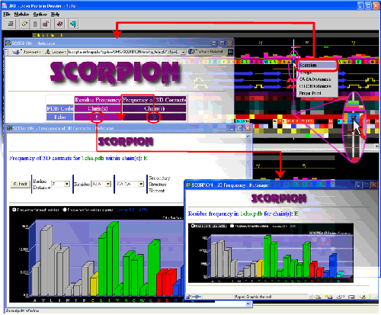
Task: Select second radio button above 3D contacts chart
Action: click(x=65, y=210)
